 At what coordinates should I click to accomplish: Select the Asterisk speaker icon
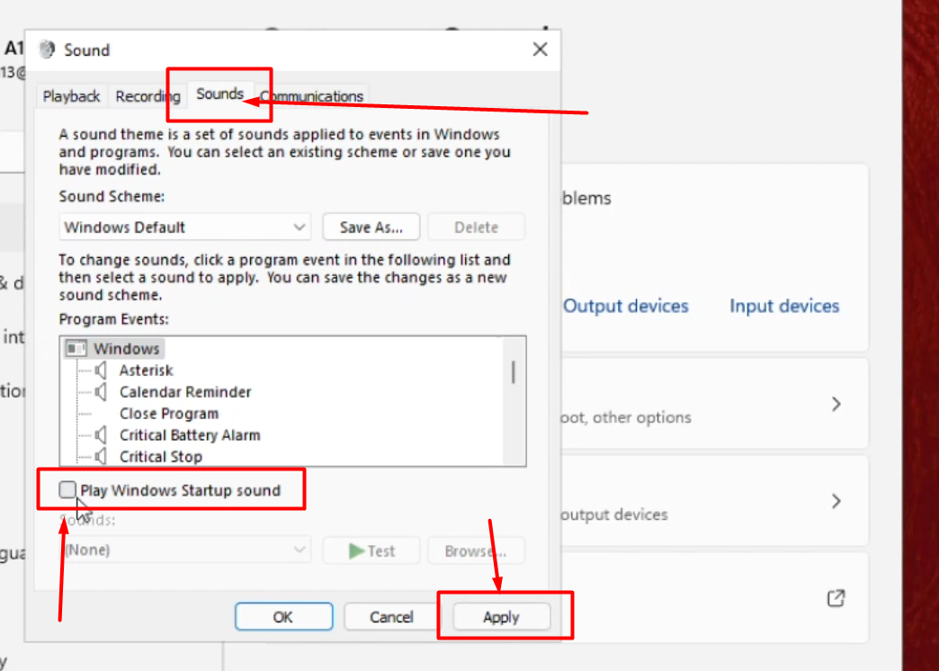pyautogui.click(x=101, y=371)
